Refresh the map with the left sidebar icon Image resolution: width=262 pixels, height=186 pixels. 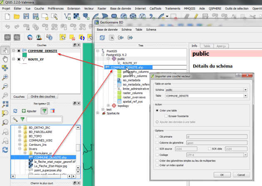pyautogui.click(x=5, y=150)
